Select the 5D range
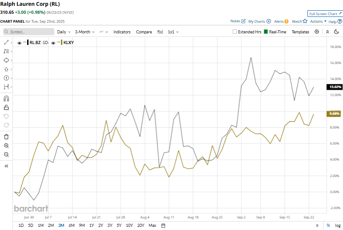 point(31,226)
